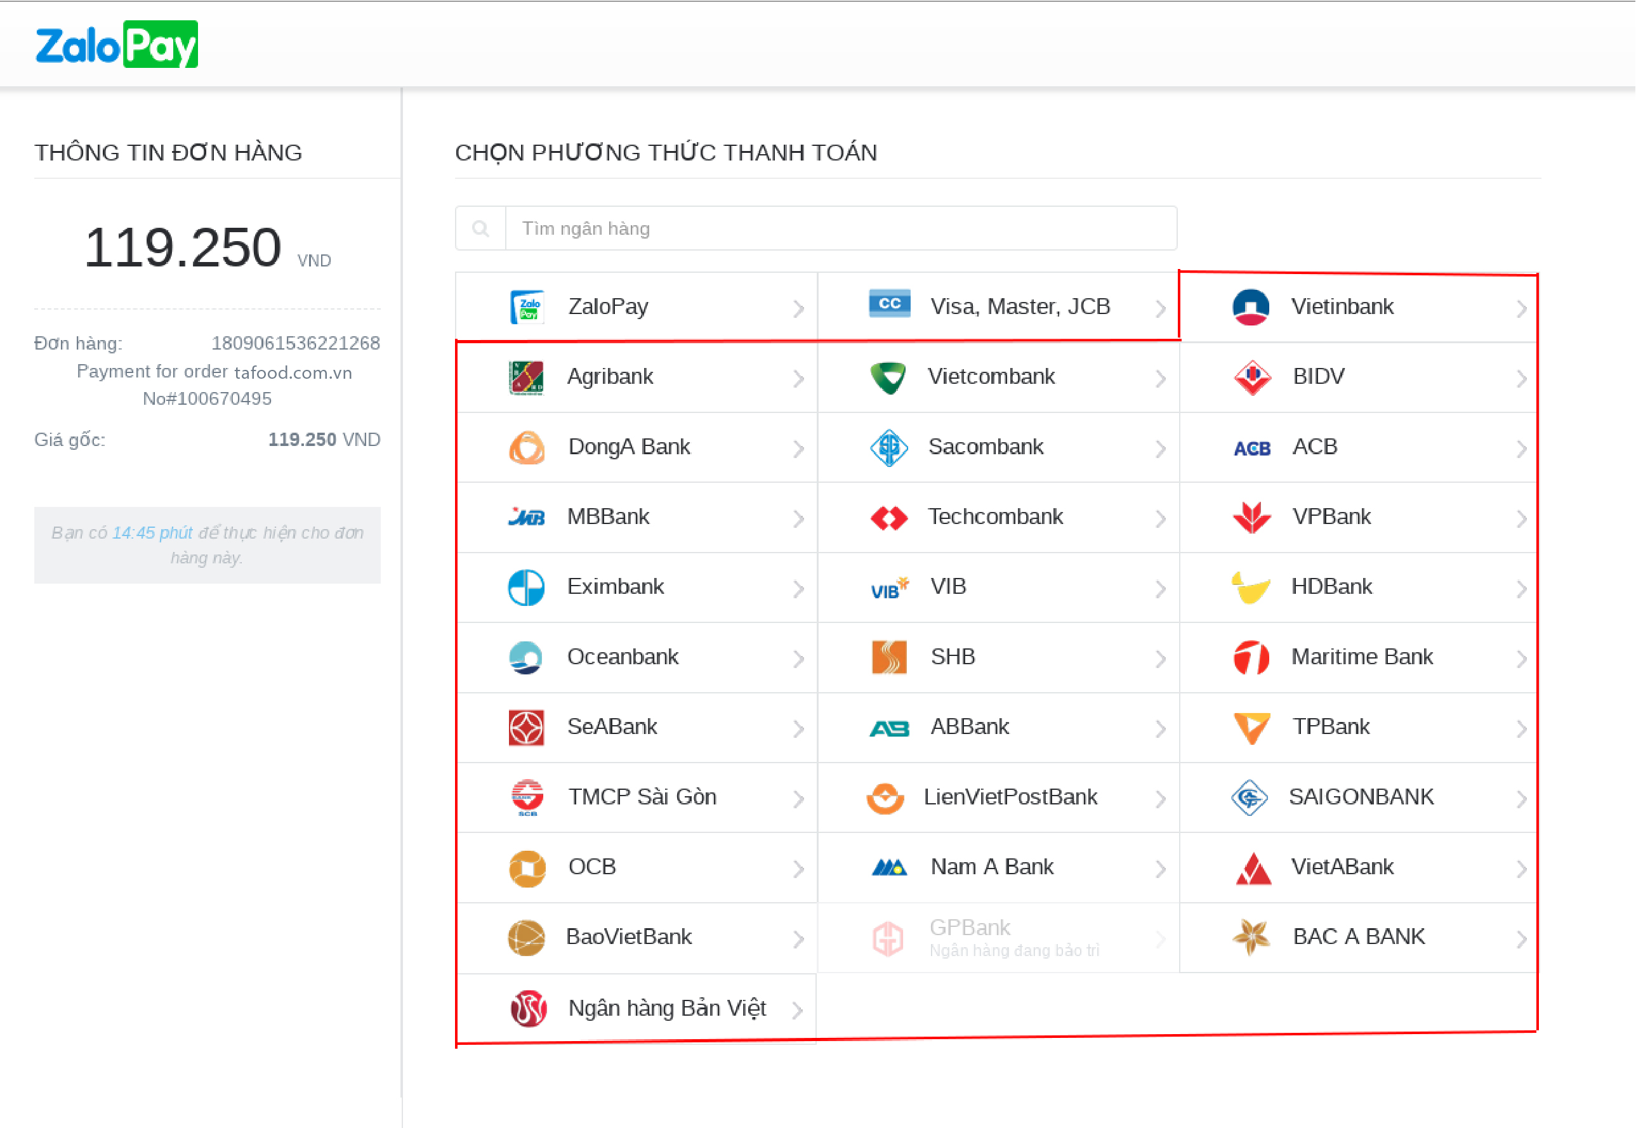1636x1128 pixels.
Task: Expand the Agribank row arrow
Action: (x=799, y=379)
